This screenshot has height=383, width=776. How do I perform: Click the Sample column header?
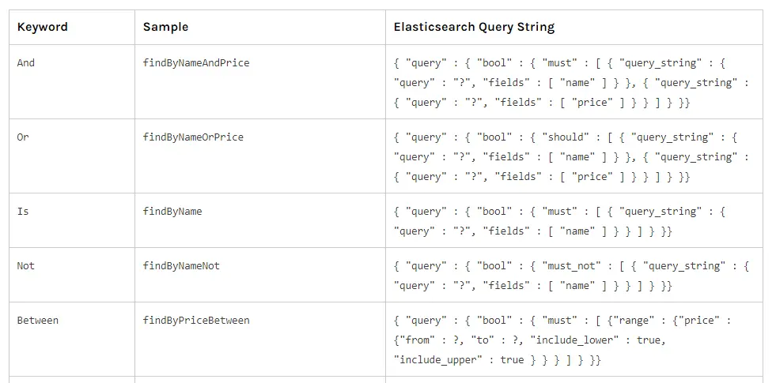[165, 27]
